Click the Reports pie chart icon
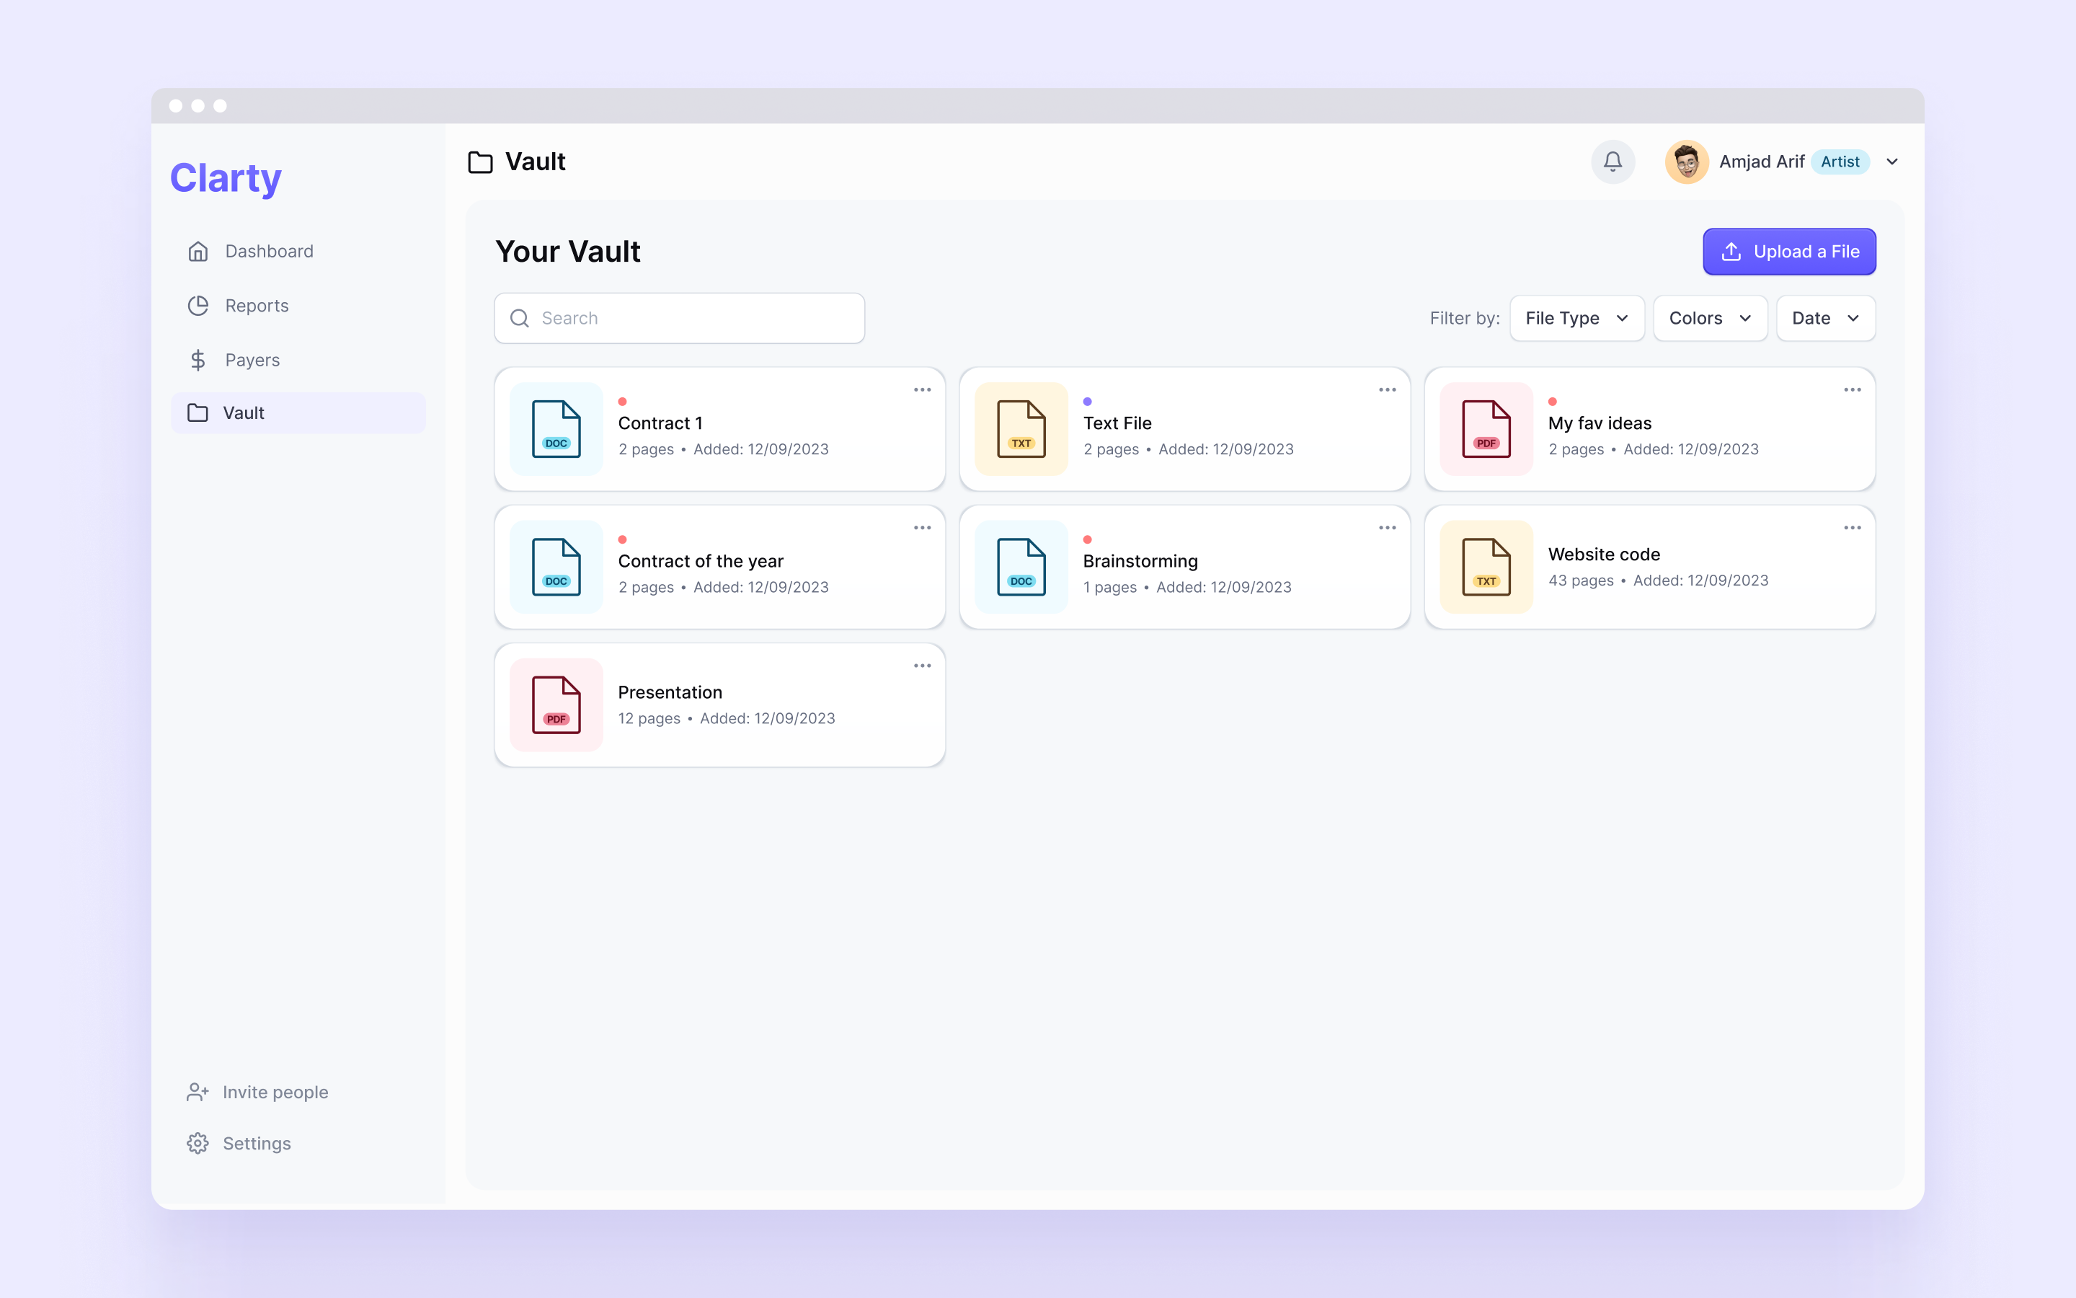2076x1298 pixels. (198, 306)
